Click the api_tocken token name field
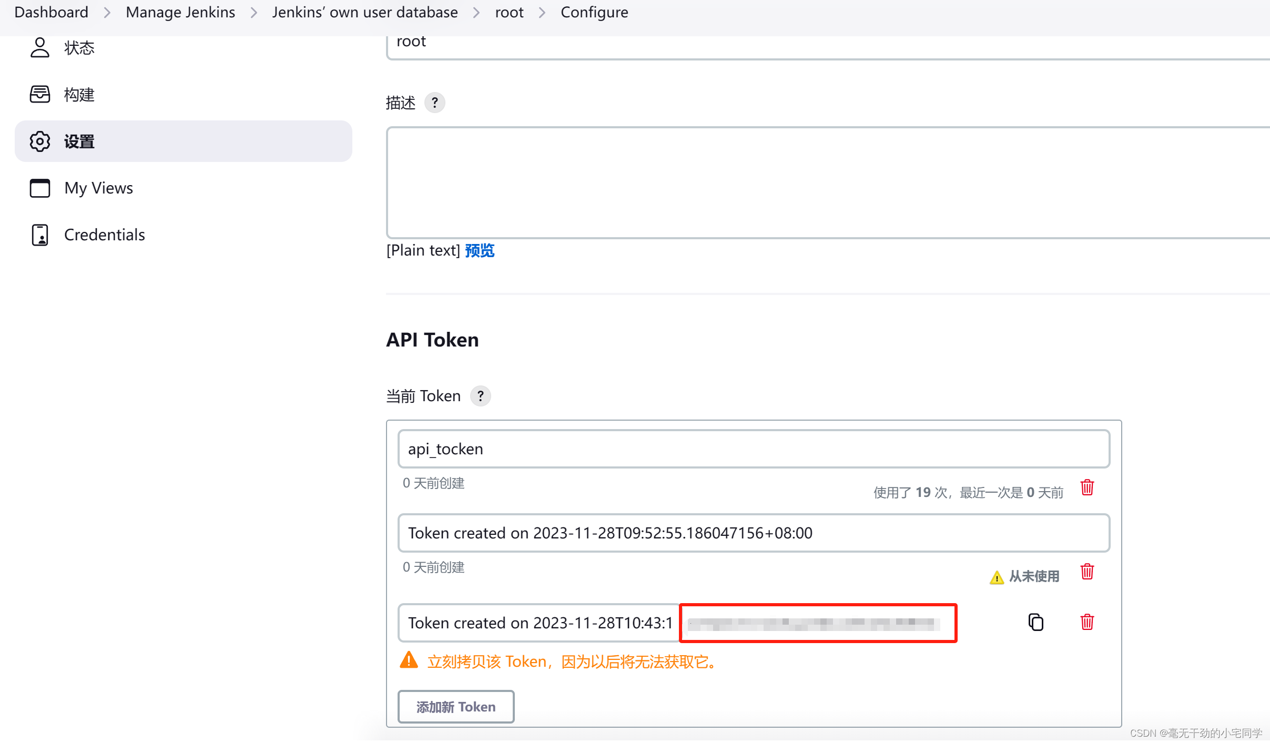This screenshot has width=1270, height=743. pos(753,449)
